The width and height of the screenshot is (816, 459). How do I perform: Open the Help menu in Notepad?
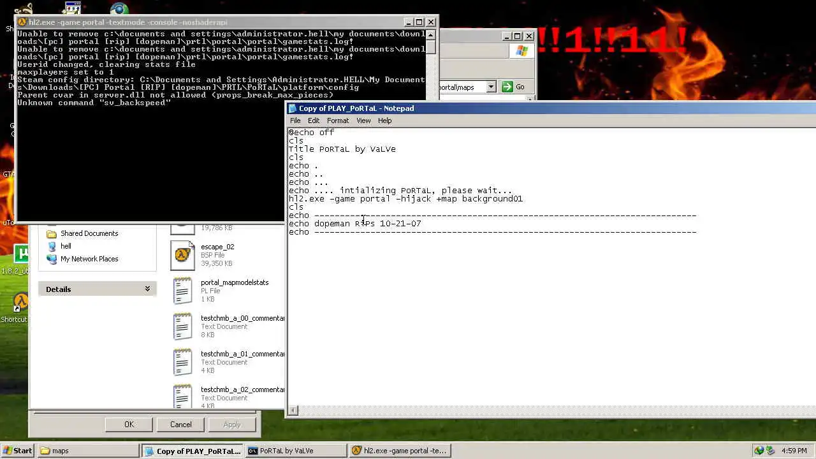384,120
